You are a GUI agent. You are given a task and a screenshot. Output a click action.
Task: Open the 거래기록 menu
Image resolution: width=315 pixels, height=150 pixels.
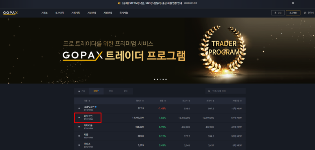76,13
